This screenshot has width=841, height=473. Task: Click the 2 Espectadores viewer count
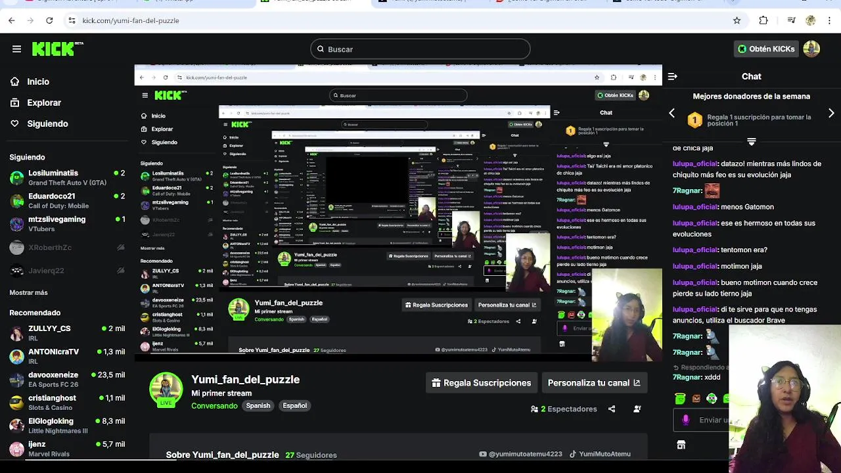[x=564, y=409]
